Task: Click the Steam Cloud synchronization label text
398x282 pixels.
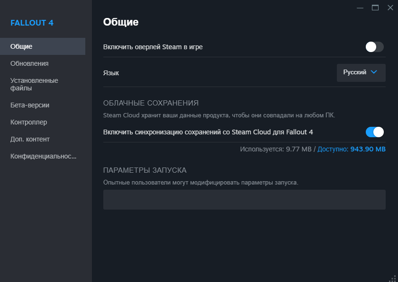Action: pyautogui.click(x=208, y=132)
